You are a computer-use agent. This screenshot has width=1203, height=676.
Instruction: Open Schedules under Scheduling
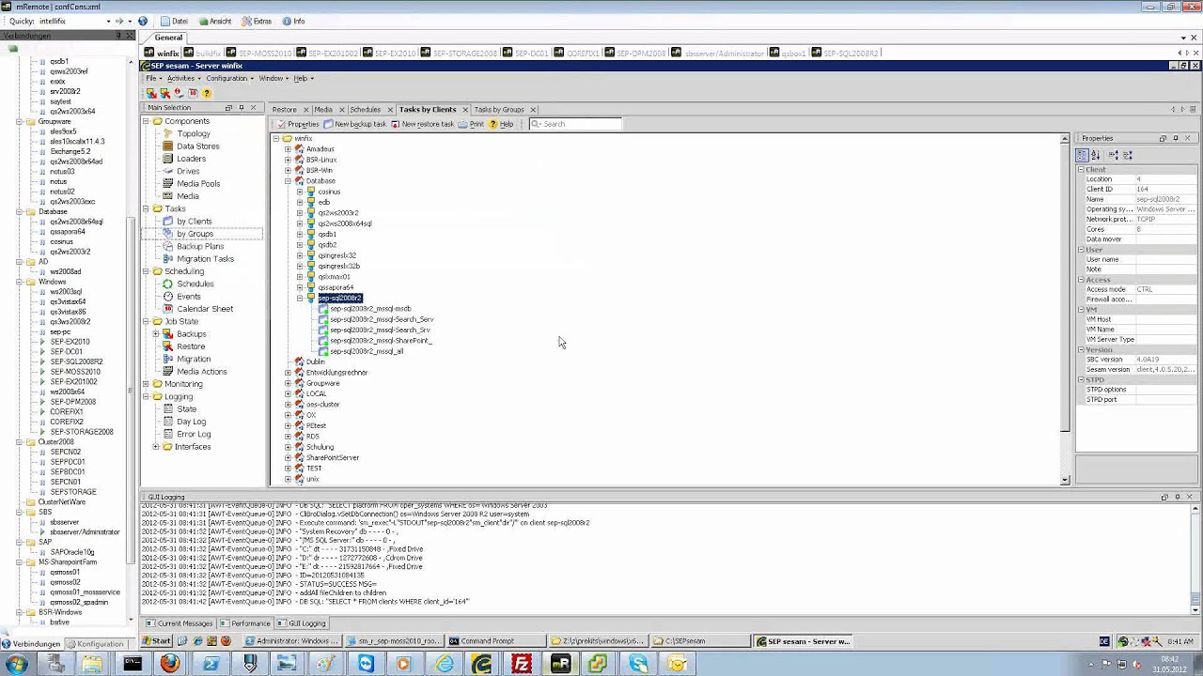195,284
